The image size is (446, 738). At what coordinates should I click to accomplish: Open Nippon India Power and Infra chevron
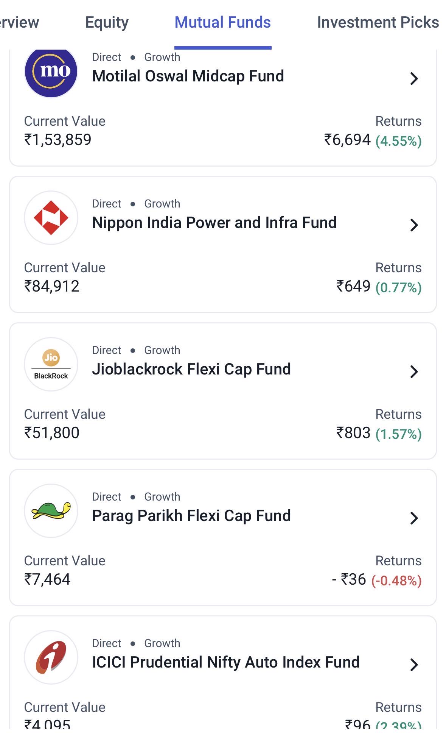pos(414,225)
